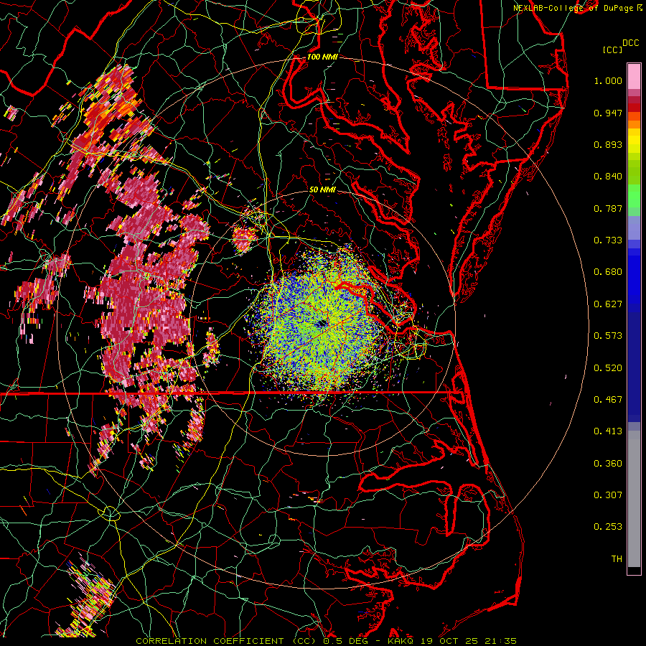
Task: Pick the black TH segment of color bar
Action: pyautogui.click(x=634, y=570)
